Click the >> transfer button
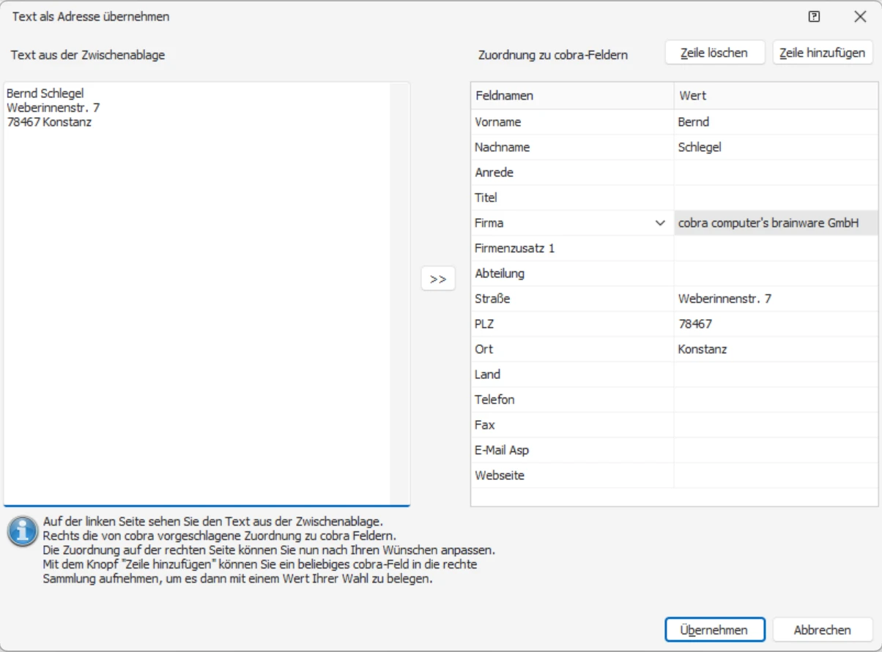 (438, 279)
